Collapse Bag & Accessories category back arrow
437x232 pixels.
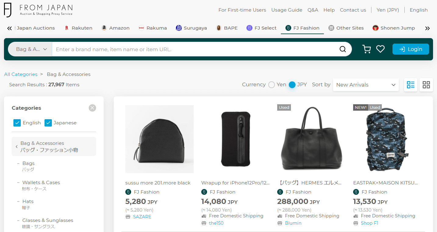point(17,147)
